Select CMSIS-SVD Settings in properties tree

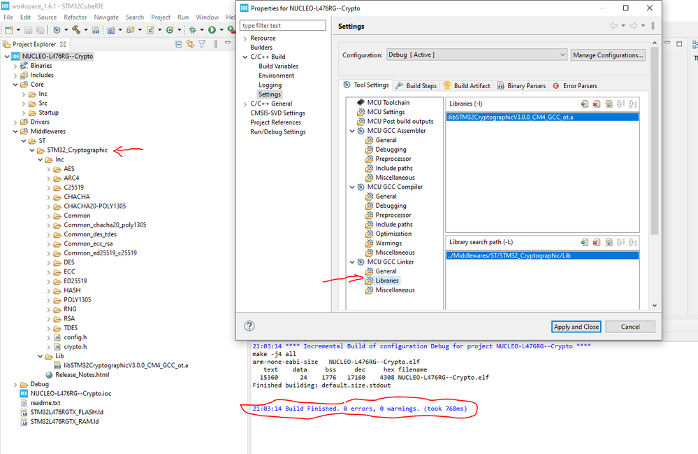click(278, 113)
